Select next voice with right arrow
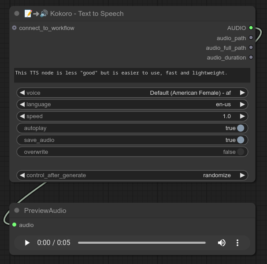This screenshot has width=267, height=264. pos(242,93)
